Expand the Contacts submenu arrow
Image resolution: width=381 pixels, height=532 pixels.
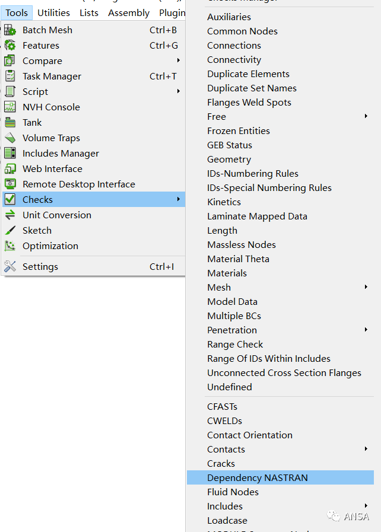tap(366, 449)
